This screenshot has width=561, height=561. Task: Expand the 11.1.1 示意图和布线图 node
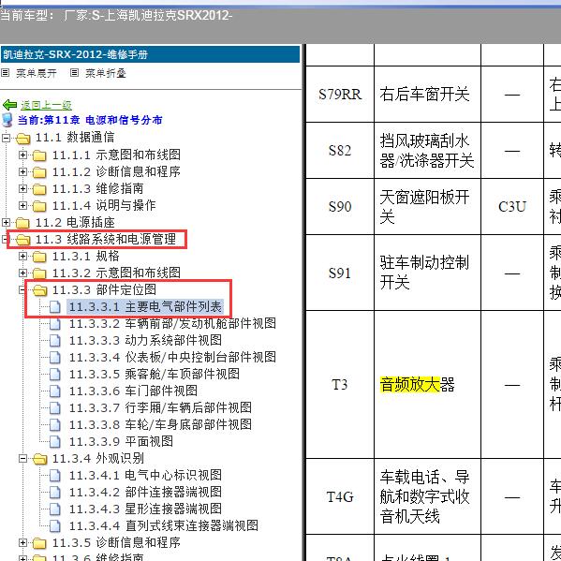click(22, 155)
